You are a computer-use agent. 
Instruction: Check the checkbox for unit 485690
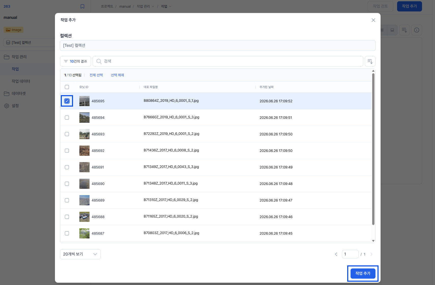pyautogui.click(x=67, y=184)
